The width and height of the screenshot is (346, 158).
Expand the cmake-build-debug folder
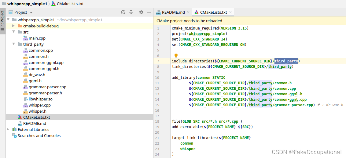(13, 26)
